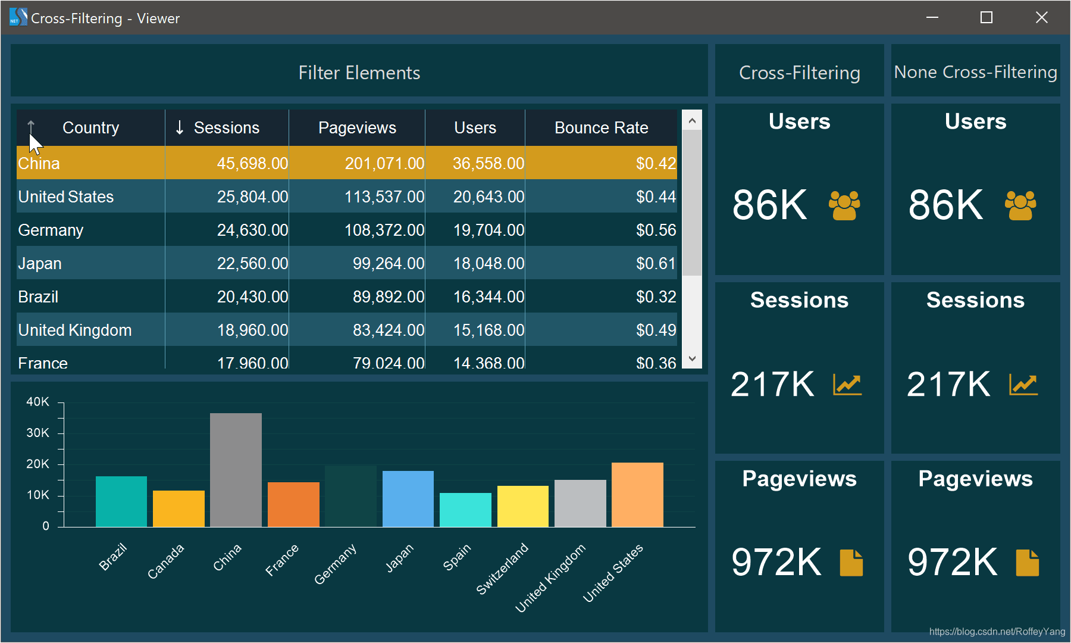The height and width of the screenshot is (643, 1071).
Task: Sort by the Users column header
Action: [475, 127]
